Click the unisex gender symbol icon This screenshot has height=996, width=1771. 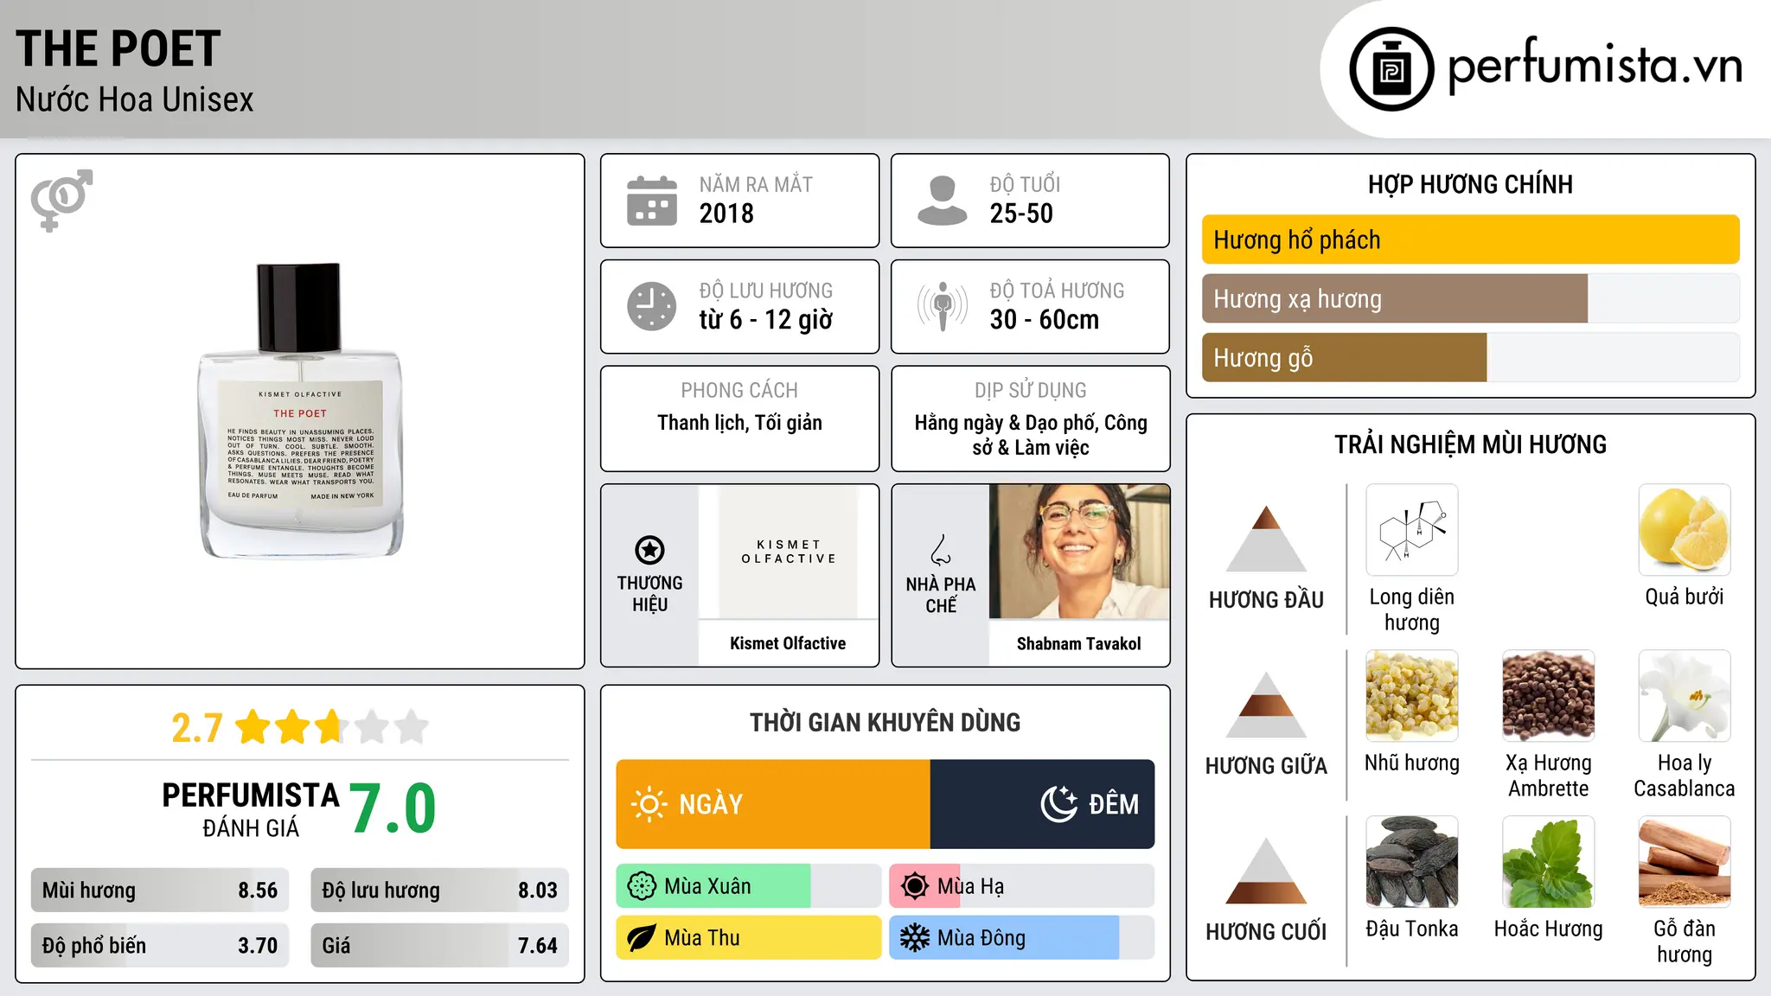[61, 200]
